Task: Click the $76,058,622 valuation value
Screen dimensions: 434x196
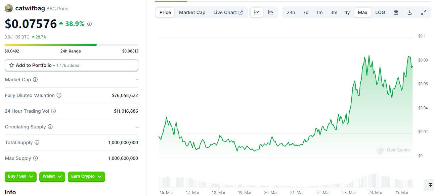Action: (x=125, y=95)
